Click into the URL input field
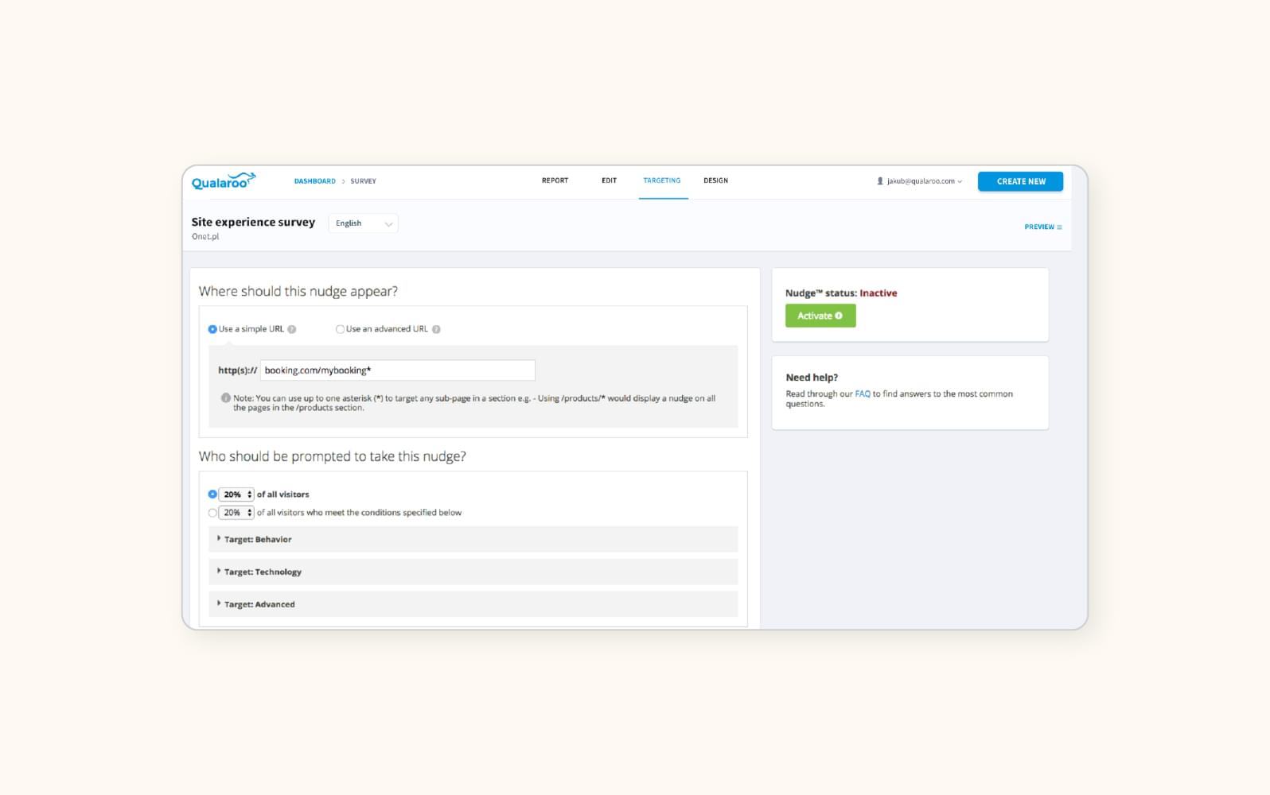1270x795 pixels. tap(397, 370)
